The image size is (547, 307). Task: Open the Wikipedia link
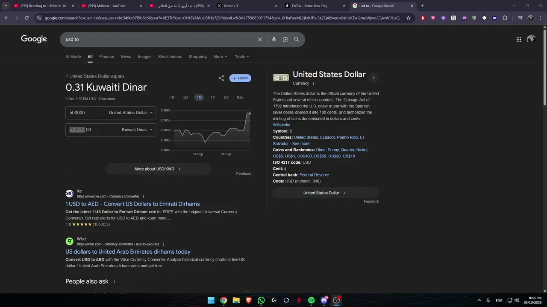tap(282, 125)
